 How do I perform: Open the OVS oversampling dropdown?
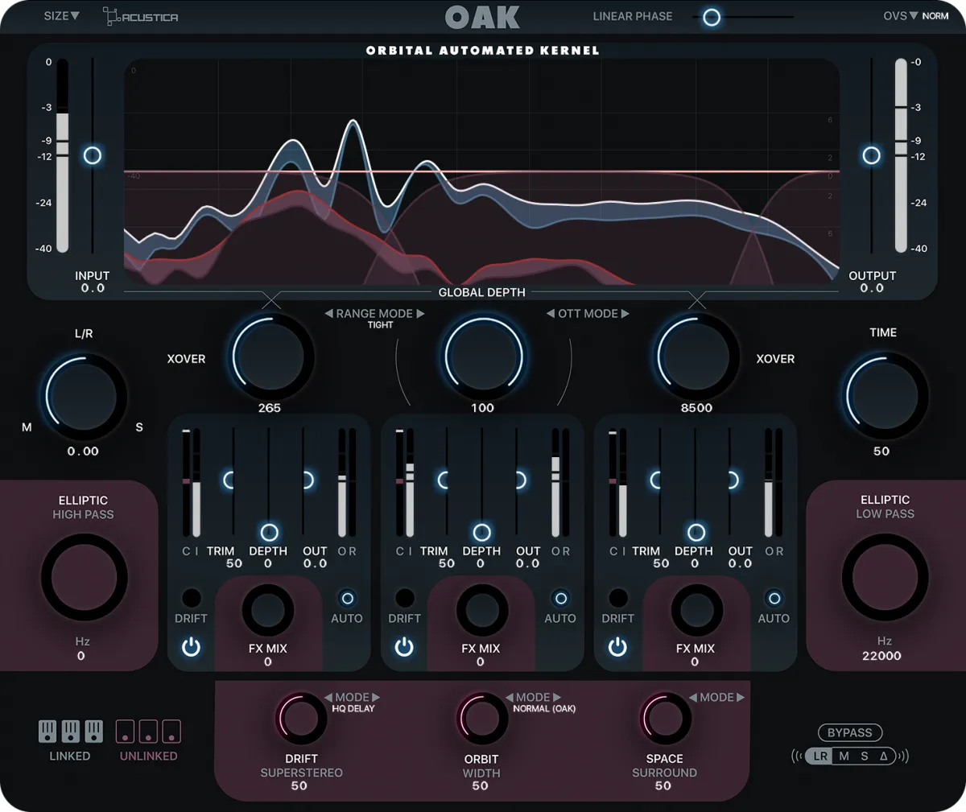click(x=900, y=16)
